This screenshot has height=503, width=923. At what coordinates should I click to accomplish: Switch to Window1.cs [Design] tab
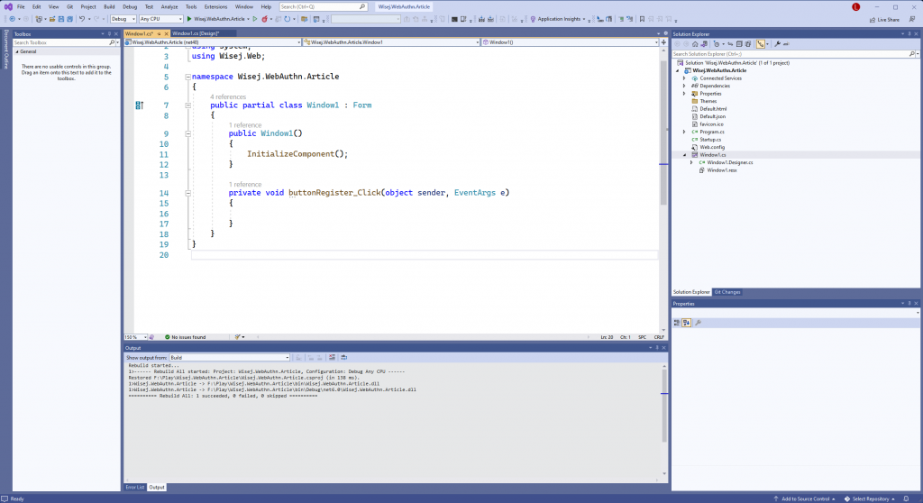(x=196, y=33)
